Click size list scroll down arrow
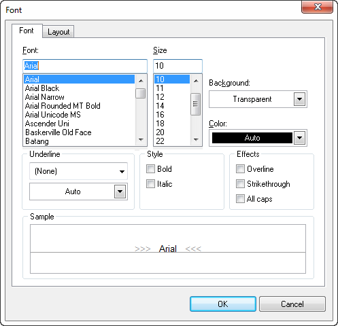 [196, 140]
